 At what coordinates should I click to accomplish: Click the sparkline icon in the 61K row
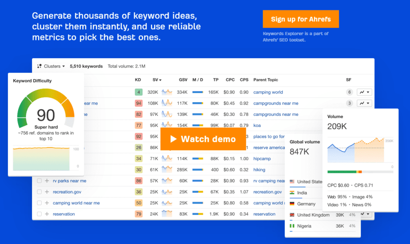(167, 170)
